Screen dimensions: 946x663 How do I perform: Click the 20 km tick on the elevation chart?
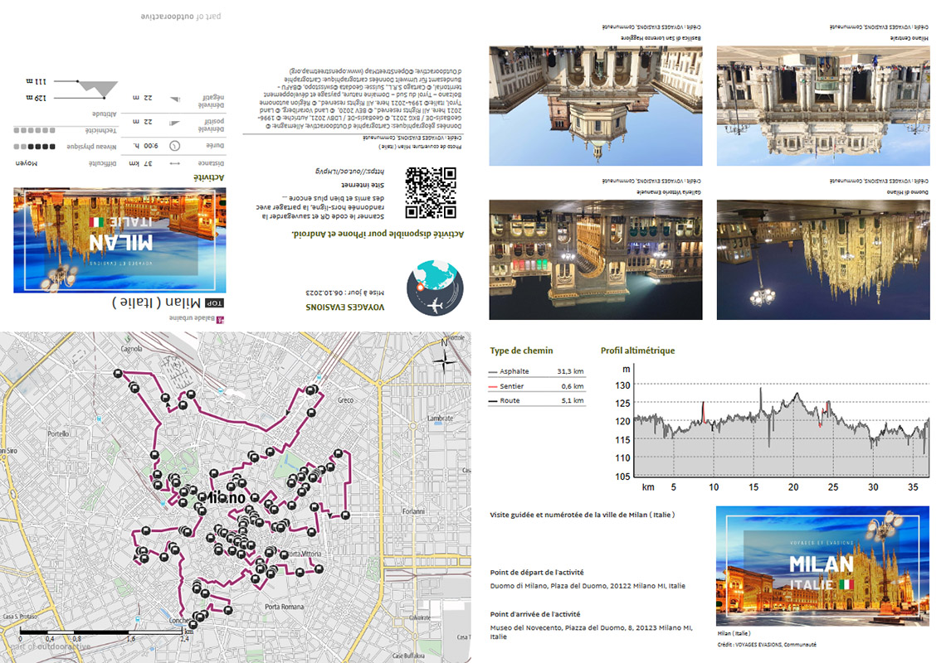(x=792, y=487)
